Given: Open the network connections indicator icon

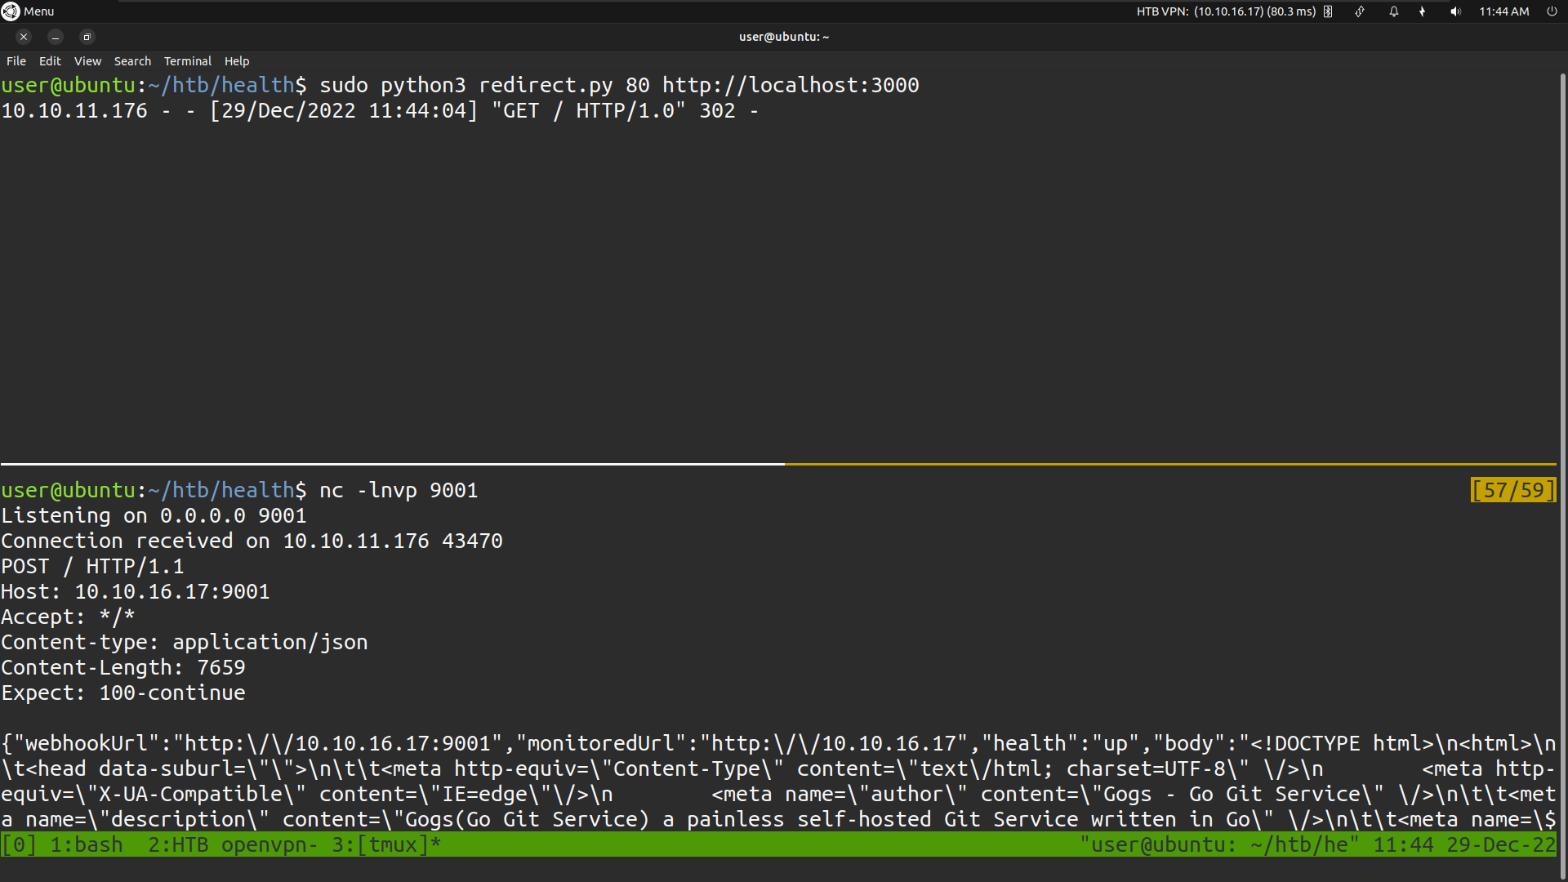Looking at the screenshot, I should [1360, 11].
